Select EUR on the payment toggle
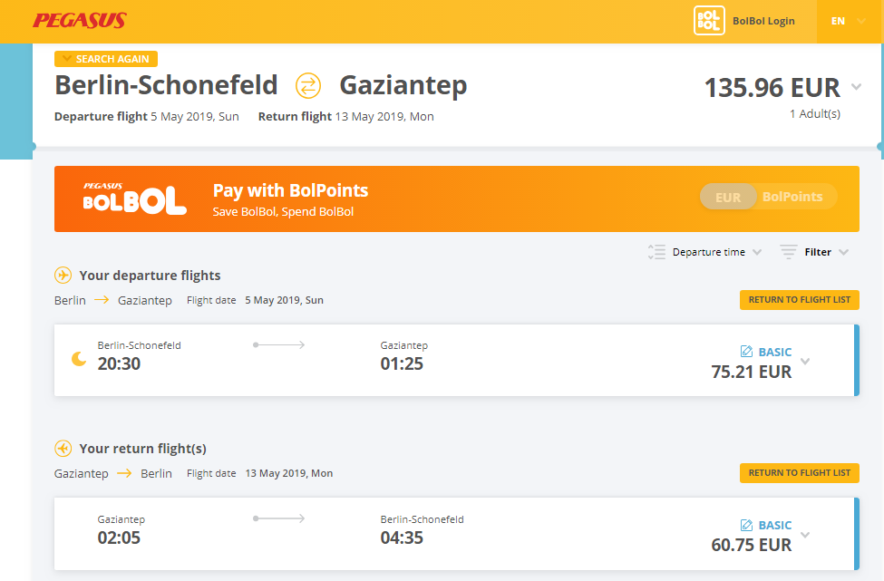884x581 pixels. (x=728, y=198)
